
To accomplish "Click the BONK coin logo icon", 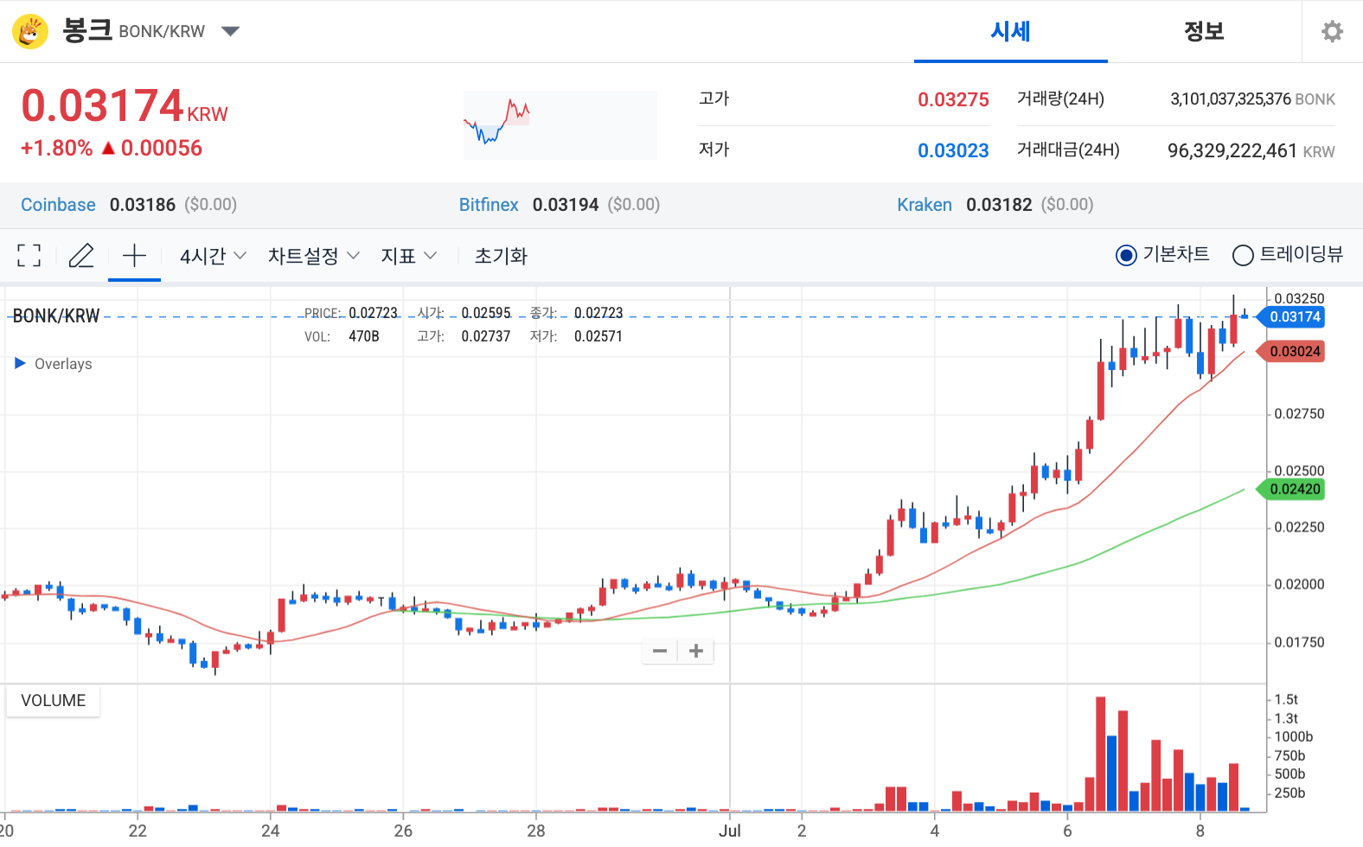I will click(30, 31).
